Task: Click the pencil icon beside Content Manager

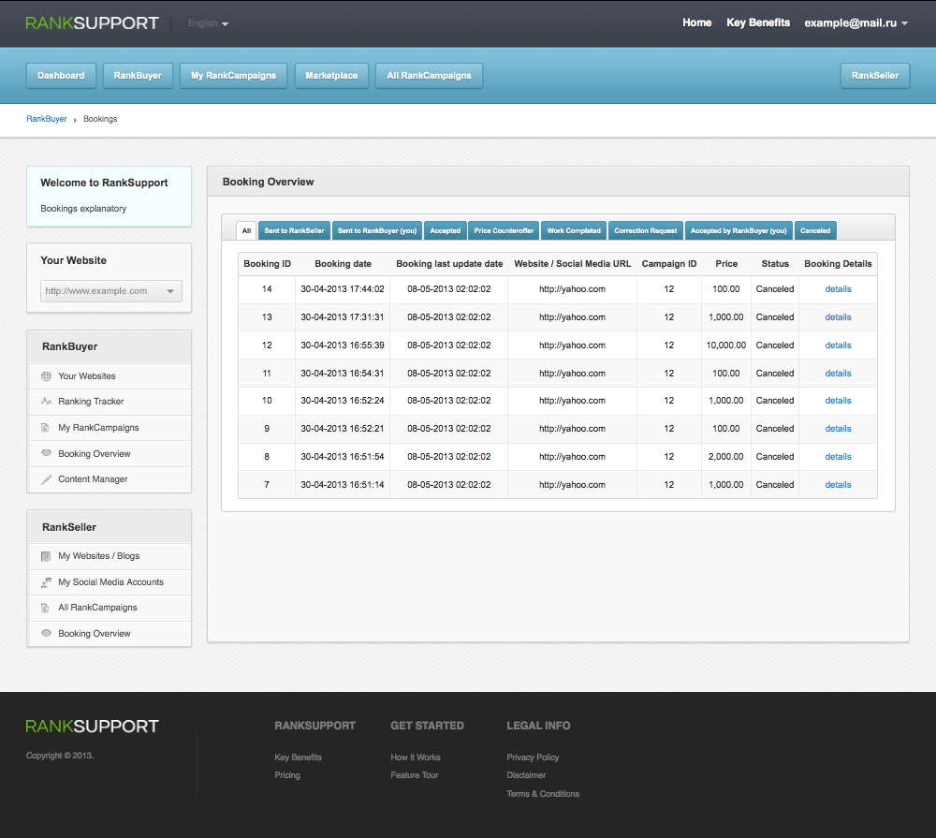Action: pos(46,479)
